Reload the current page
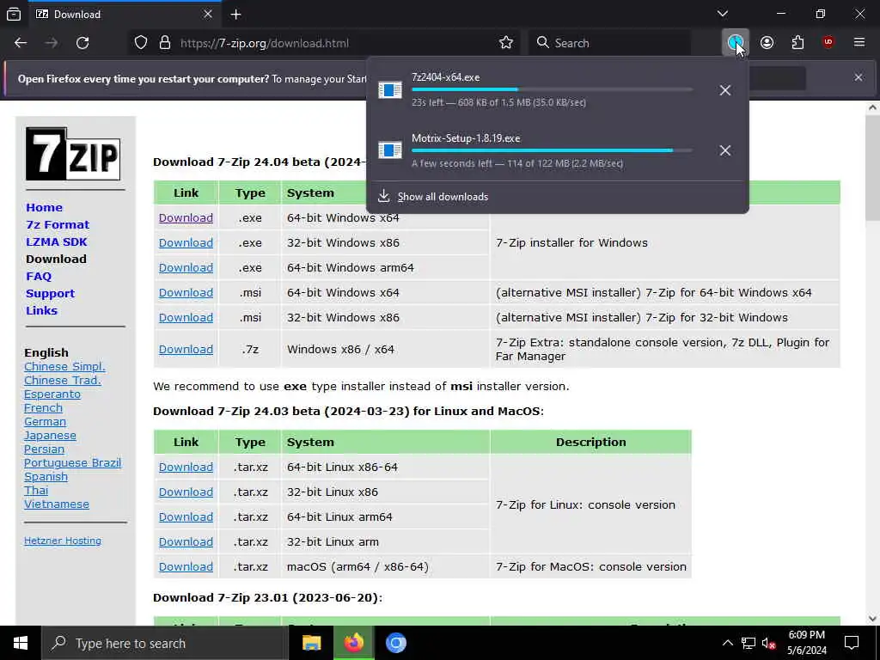Viewport: 880px width, 660px height. [x=82, y=43]
